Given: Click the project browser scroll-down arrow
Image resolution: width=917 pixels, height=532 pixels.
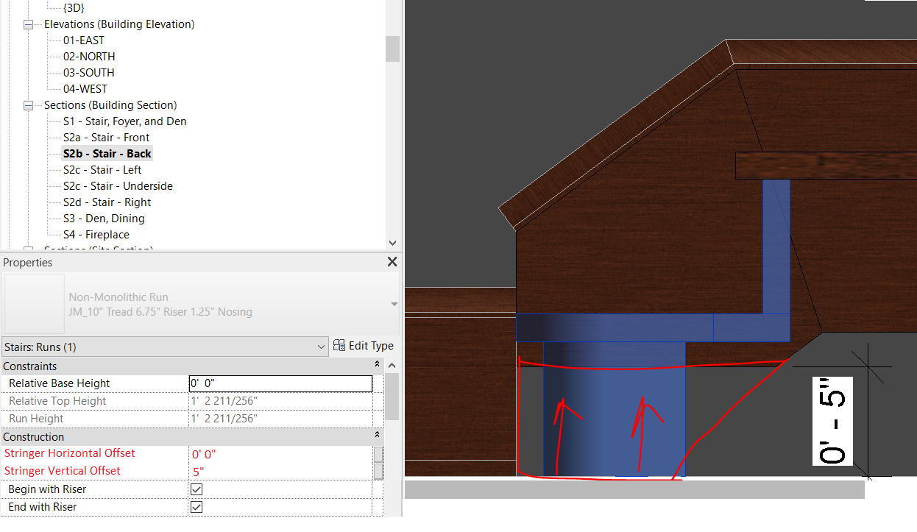Looking at the screenshot, I should [392, 243].
